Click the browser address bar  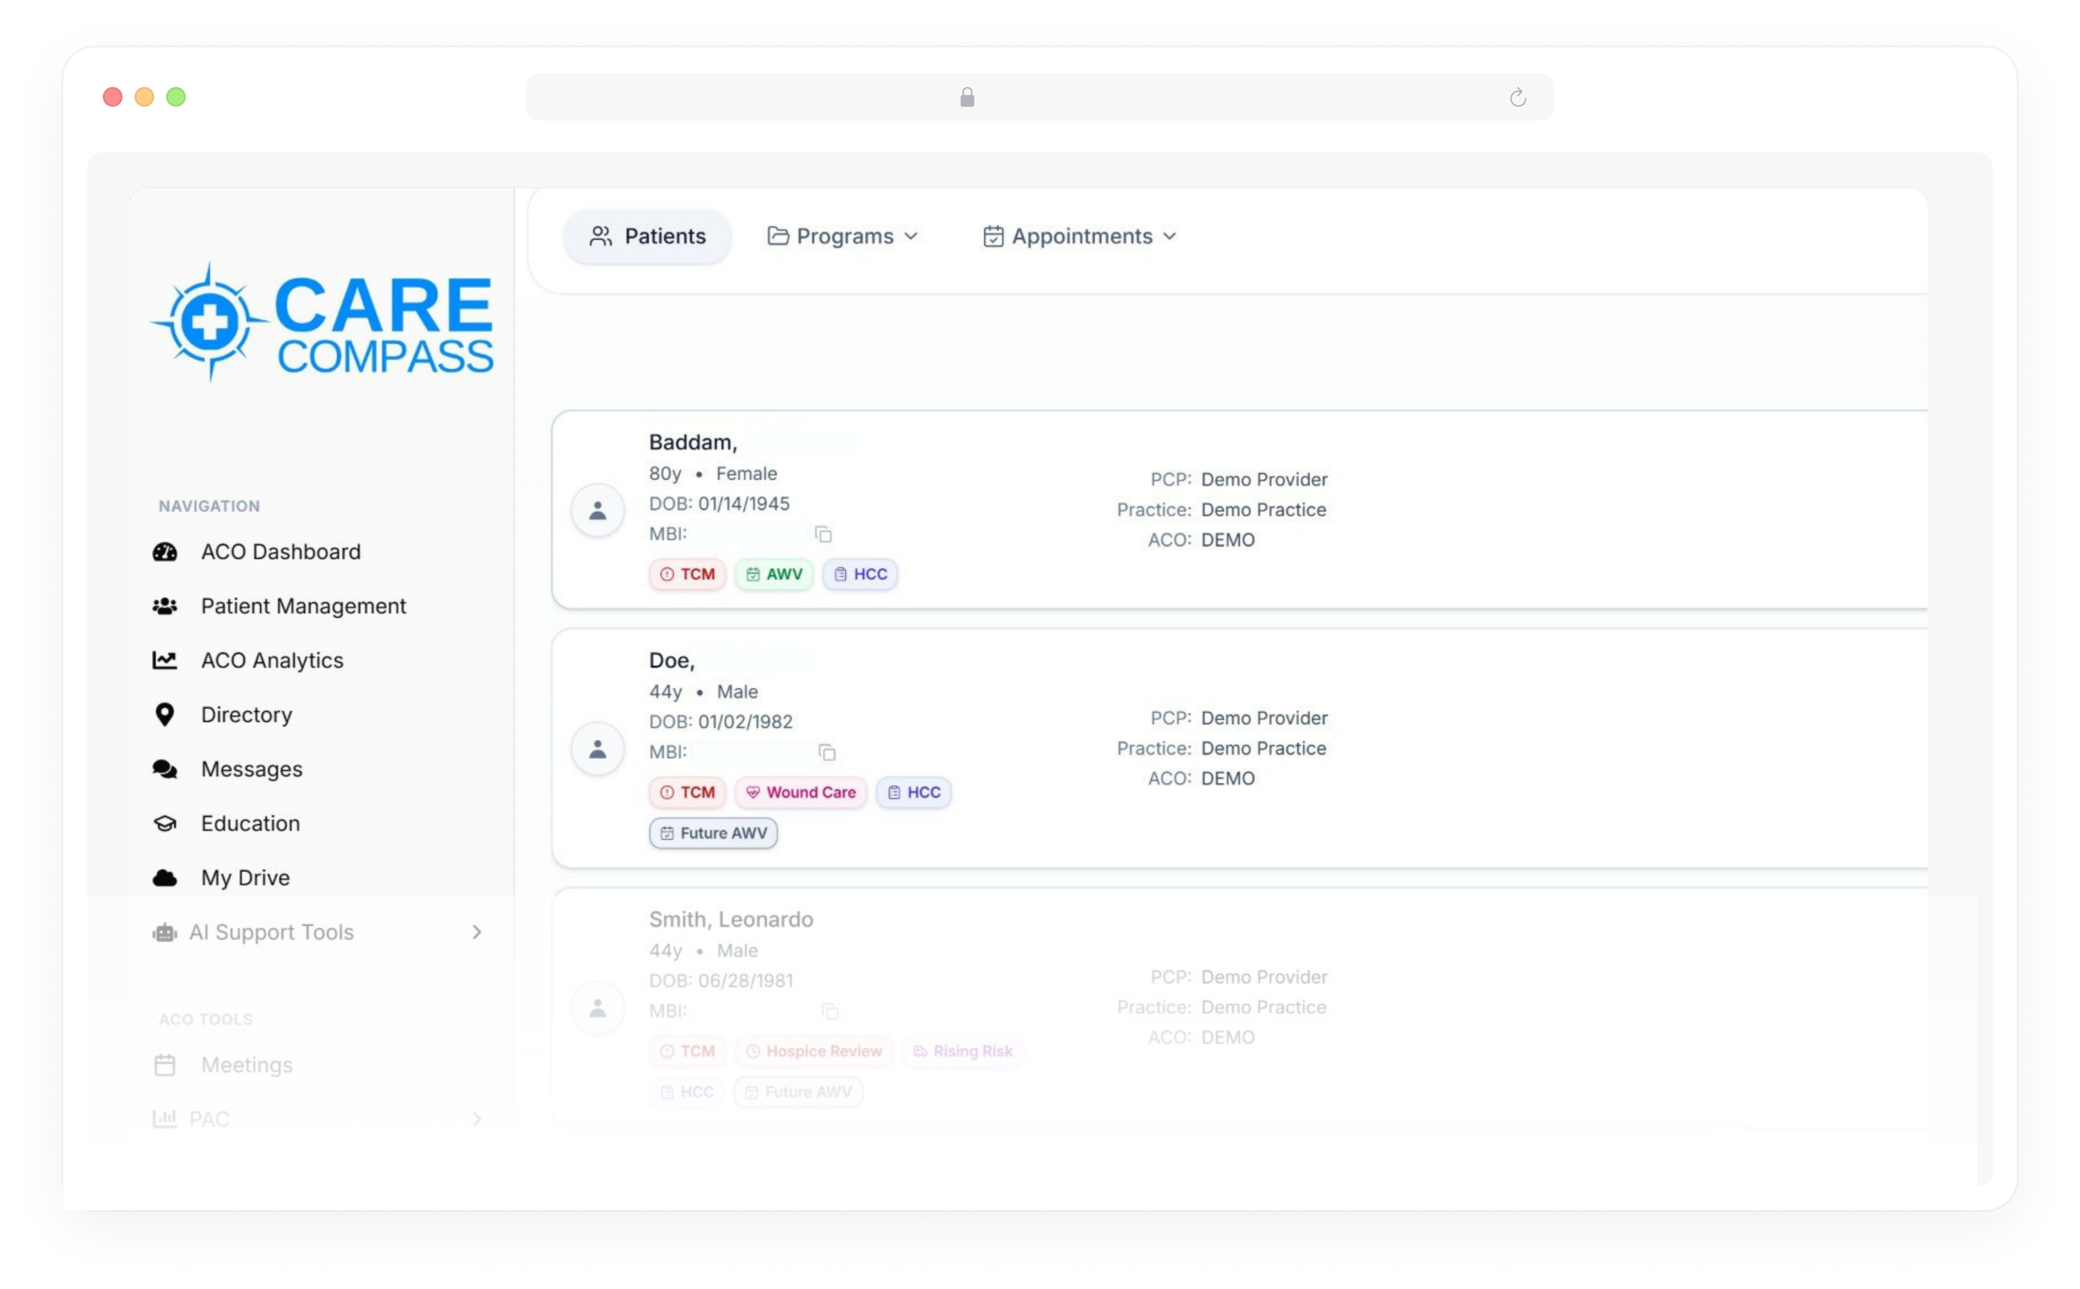pyautogui.click(x=1039, y=97)
